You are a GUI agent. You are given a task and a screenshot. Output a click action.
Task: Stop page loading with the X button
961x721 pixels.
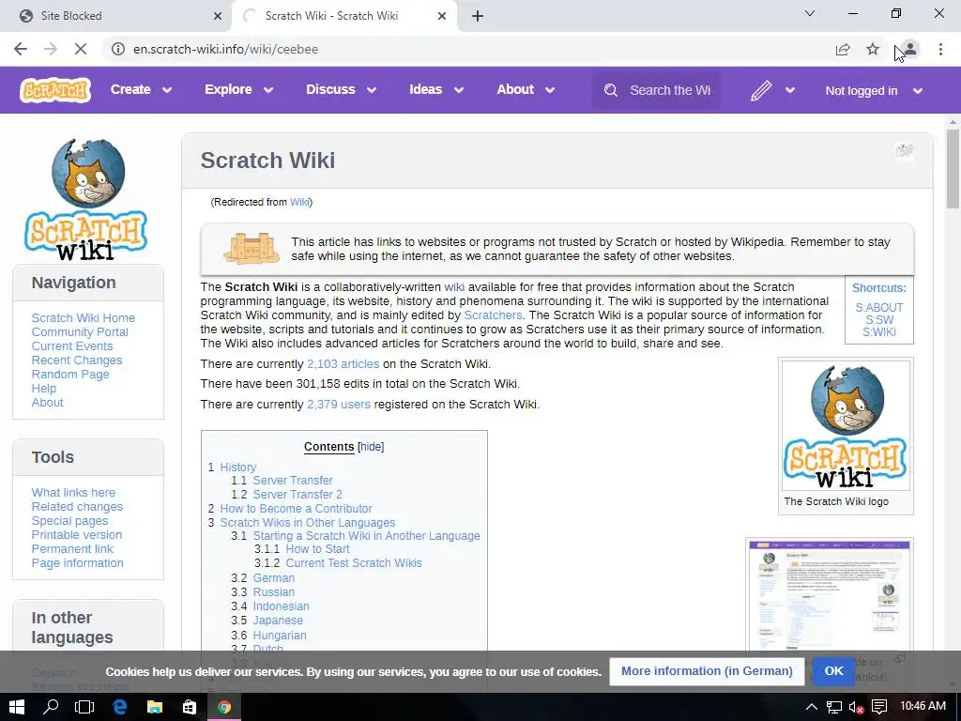pos(81,49)
